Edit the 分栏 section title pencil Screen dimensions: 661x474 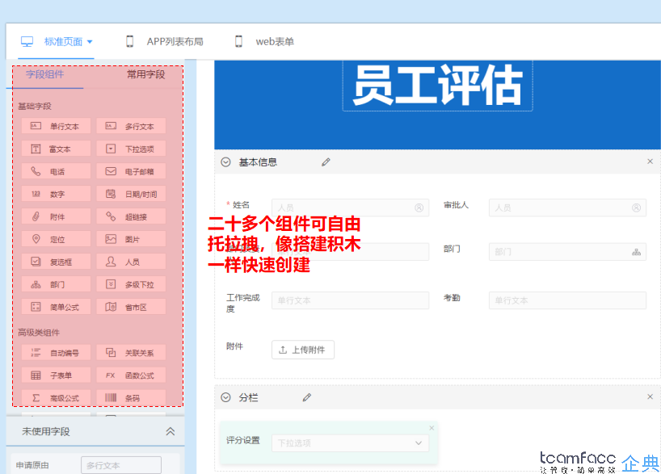307,397
